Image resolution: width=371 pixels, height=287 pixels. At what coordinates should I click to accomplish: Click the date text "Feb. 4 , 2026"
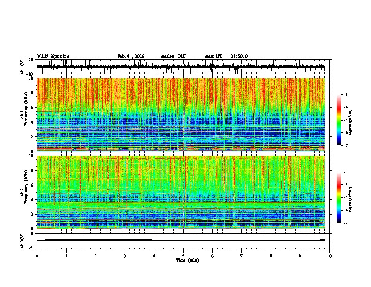[131, 56]
